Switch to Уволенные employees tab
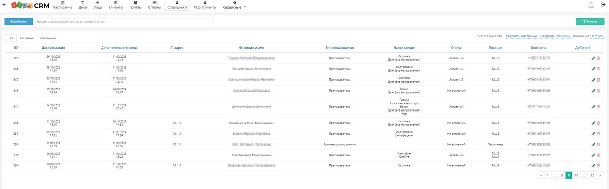609x189 pixels. click(47, 38)
